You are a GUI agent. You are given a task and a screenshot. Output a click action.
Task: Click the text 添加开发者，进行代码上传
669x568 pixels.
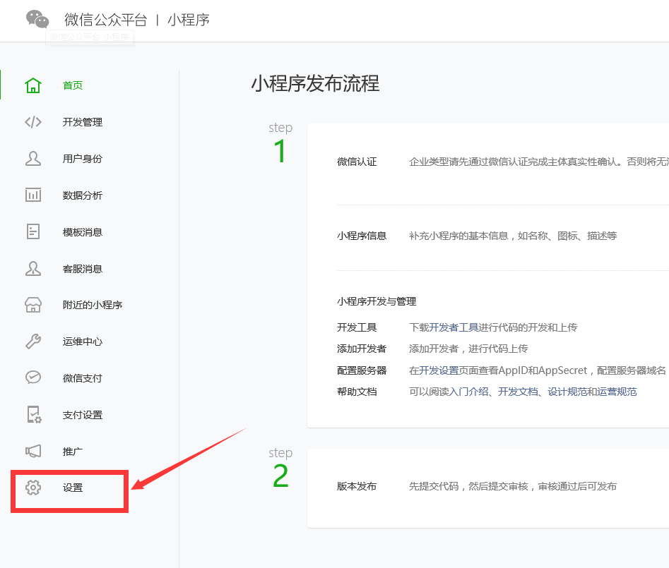468,349
